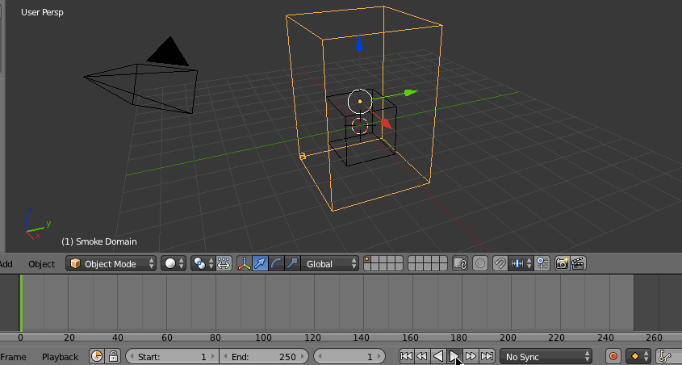The height and width of the screenshot is (365, 682).
Task: Select the first scene layer button
Action: coord(368,260)
